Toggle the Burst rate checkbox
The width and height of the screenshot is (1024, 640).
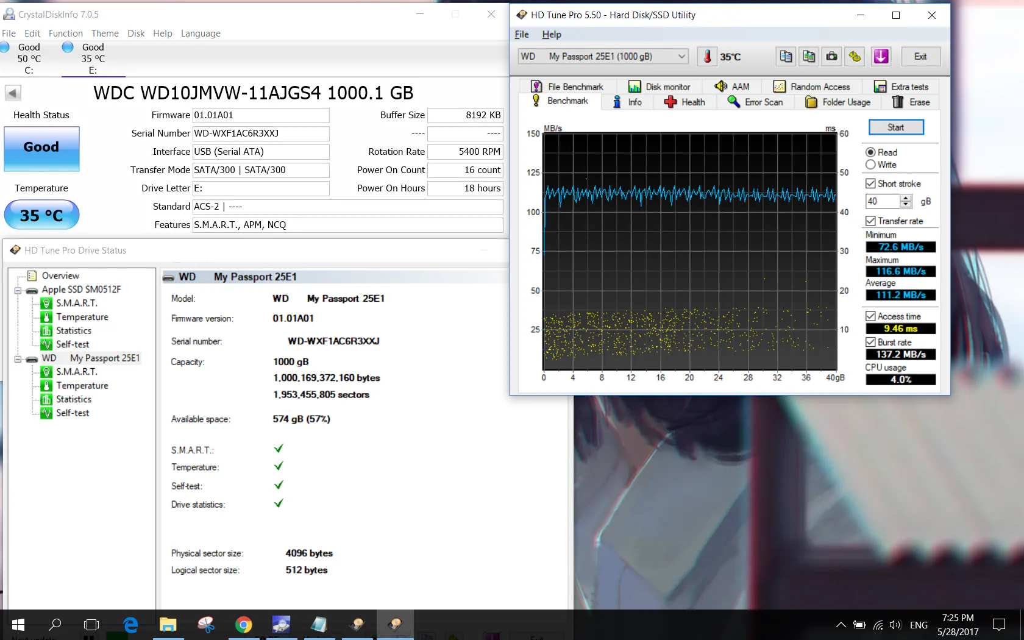click(870, 342)
